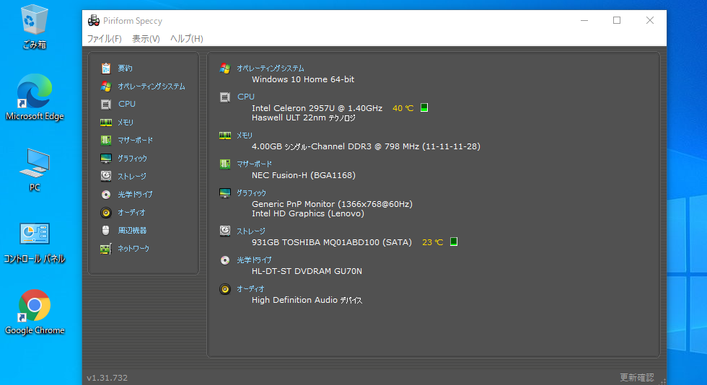Click Intel Celeron 2957U @ 1.40GHz text
The height and width of the screenshot is (385, 707).
[x=317, y=108]
